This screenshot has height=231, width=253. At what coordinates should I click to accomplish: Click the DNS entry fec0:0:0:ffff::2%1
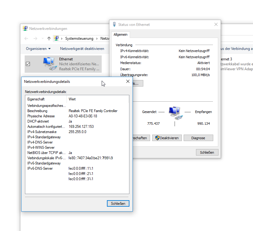pyautogui.click(x=81, y=174)
